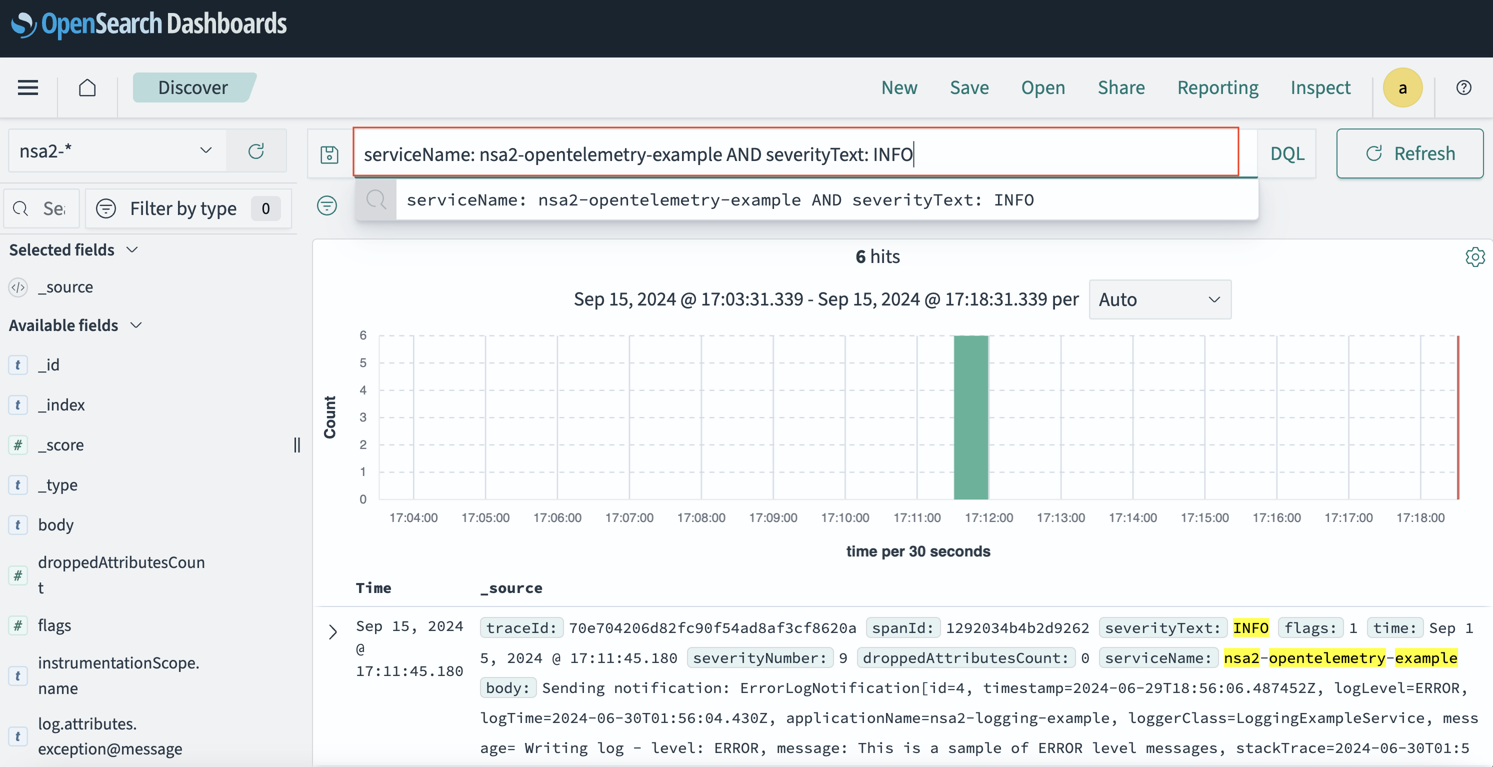Click the filter count badge 0
Viewport: 1493px width, 767px height.
tap(265, 208)
